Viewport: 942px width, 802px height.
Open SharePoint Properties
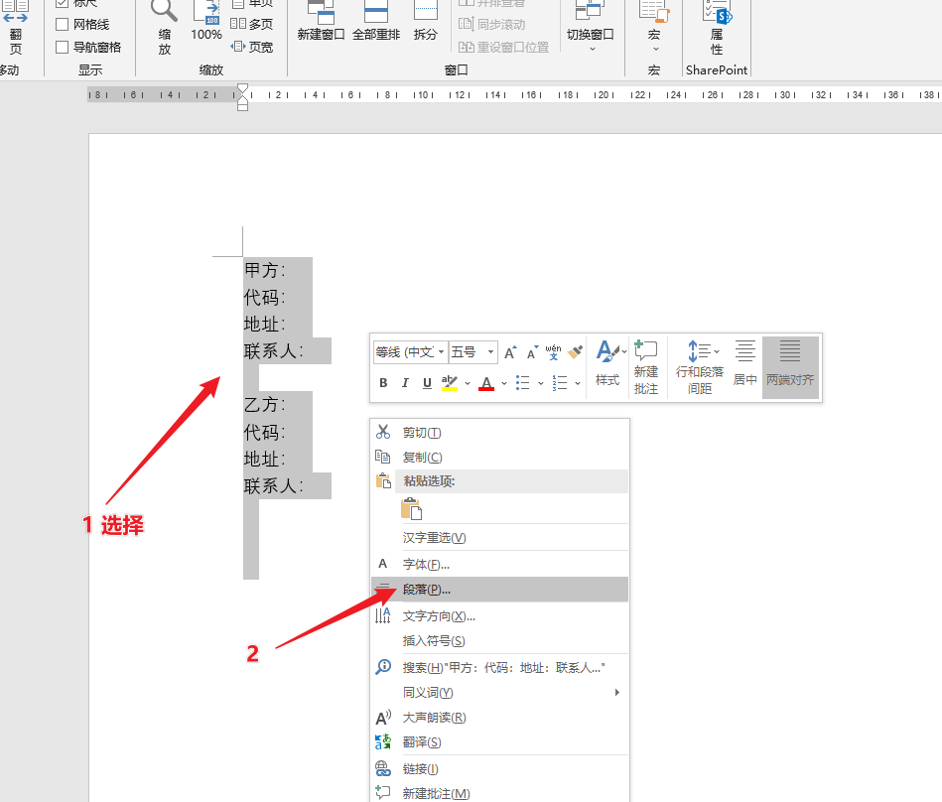pos(717,29)
